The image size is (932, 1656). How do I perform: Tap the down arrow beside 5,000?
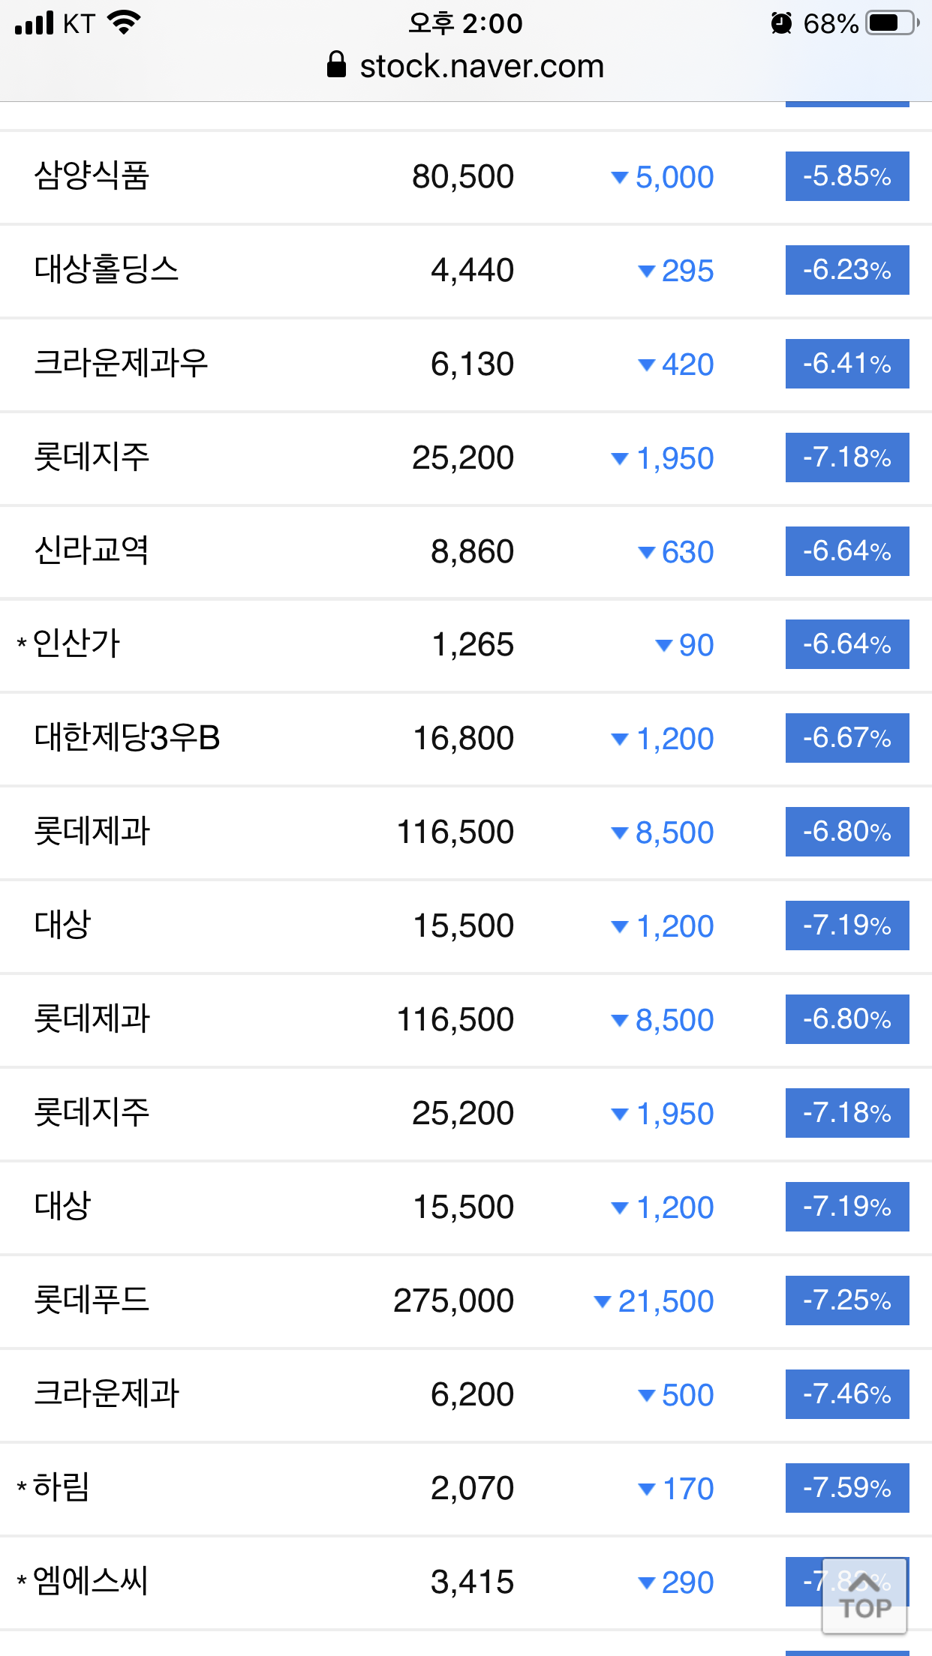[619, 178]
